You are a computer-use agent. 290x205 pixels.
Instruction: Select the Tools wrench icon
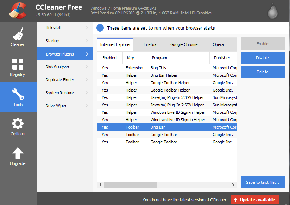coord(18,94)
